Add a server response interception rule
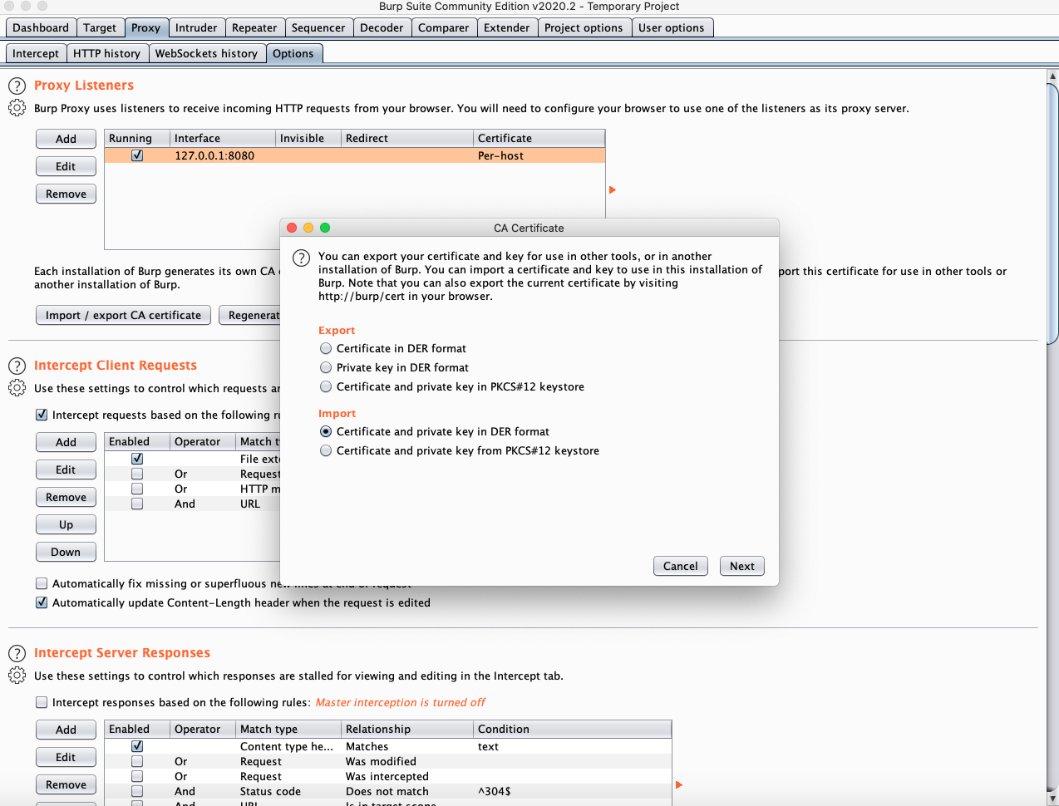Screen dimensions: 1059x806 (x=66, y=730)
